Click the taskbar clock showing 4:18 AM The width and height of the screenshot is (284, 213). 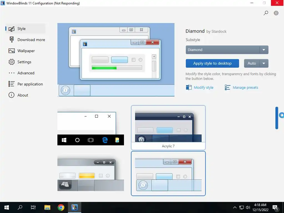260,207
